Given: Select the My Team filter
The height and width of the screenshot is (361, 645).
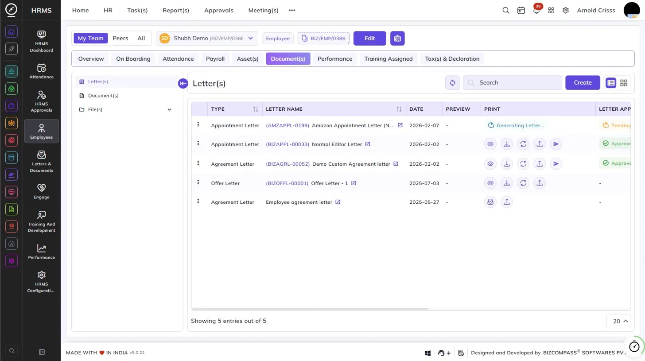Looking at the screenshot, I should (90, 38).
